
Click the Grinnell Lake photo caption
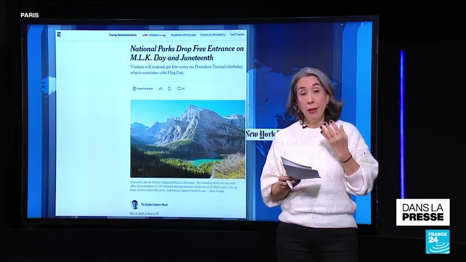(184, 186)
